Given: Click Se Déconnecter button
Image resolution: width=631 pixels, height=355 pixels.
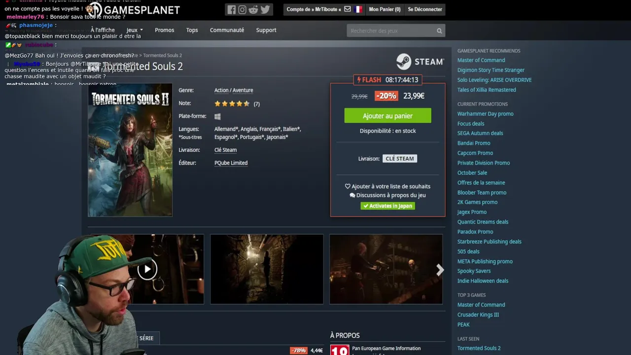Looking at the screenshot, I should (425, 9).
